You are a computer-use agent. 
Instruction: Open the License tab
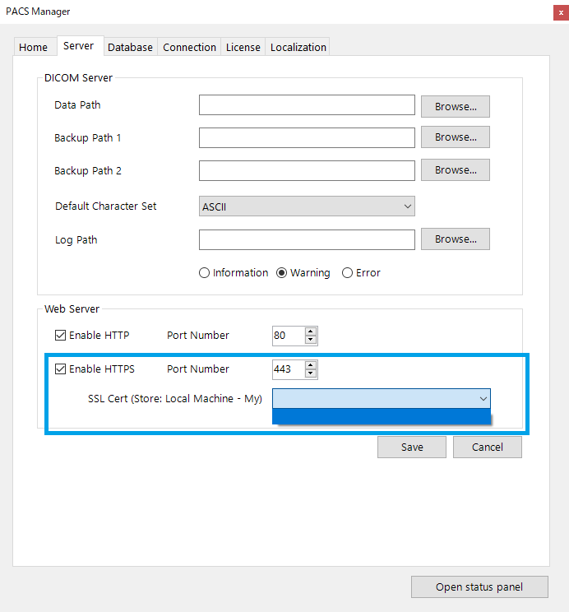[x=243, y=47]
